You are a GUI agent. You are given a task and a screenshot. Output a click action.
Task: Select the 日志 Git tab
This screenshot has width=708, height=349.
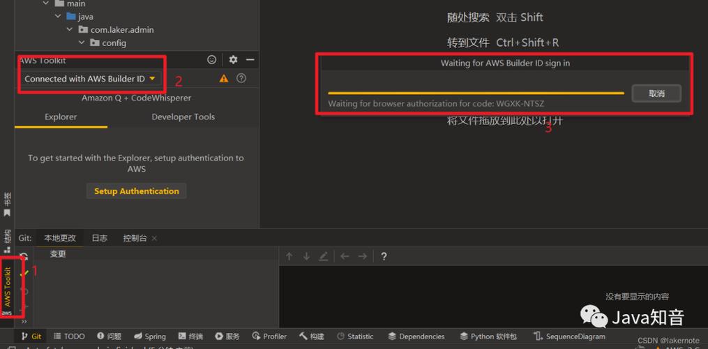coord(99,238)
